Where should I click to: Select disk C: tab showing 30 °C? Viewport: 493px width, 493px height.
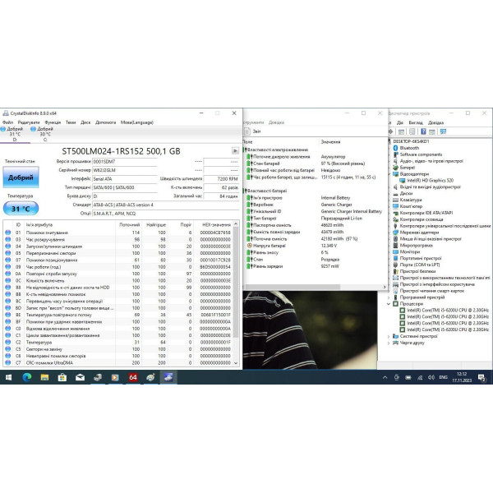(x=44, y=134)
